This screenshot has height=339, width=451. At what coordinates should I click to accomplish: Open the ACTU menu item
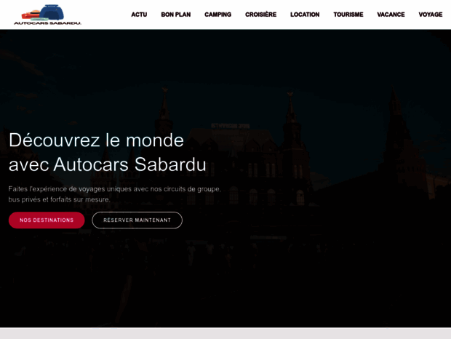[x=139, y=15]
